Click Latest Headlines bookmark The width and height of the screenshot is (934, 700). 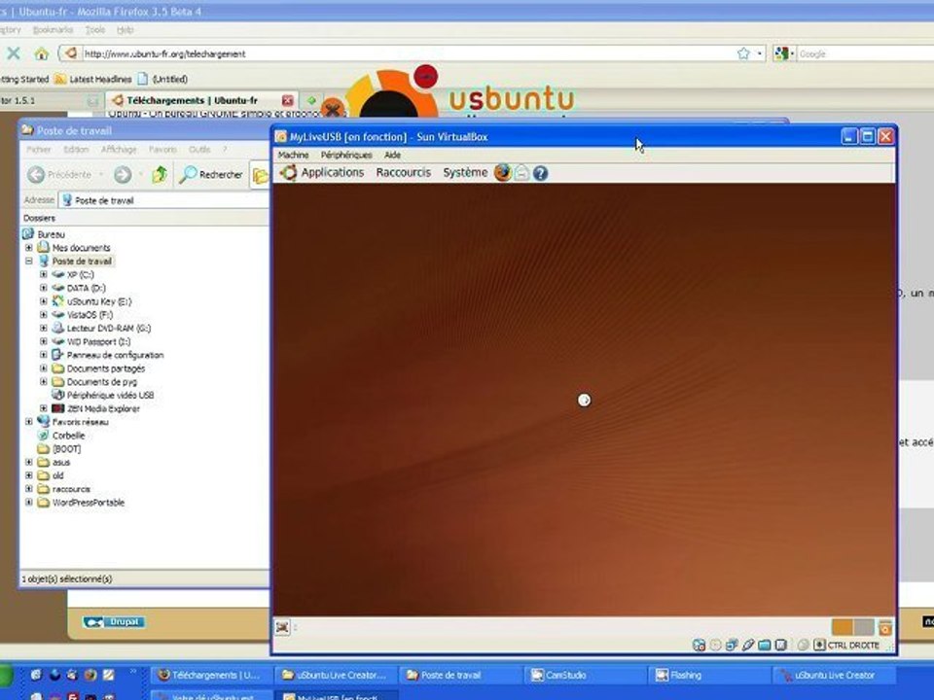(93, 79)
